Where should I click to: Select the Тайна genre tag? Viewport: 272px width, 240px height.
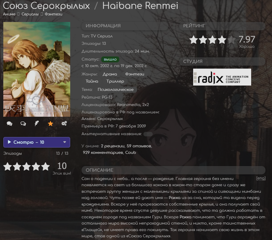tap(92, 81)
